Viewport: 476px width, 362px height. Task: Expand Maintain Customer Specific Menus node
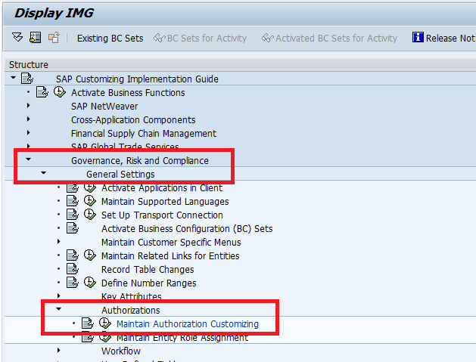pyautogui.click(x=59, y=241)
